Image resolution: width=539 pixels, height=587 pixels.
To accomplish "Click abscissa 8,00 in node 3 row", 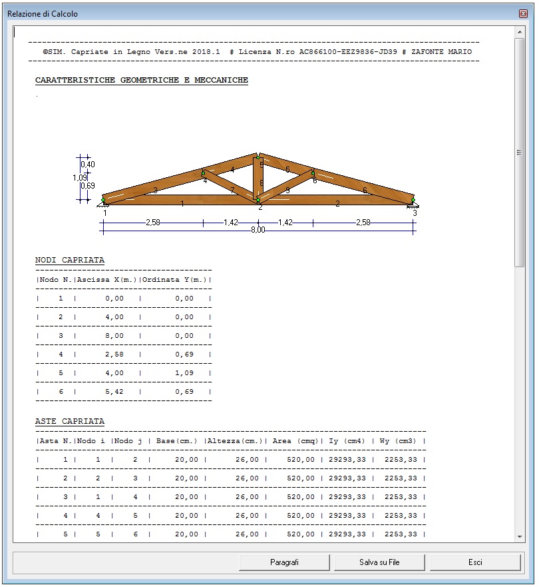I will pos(114,336).
